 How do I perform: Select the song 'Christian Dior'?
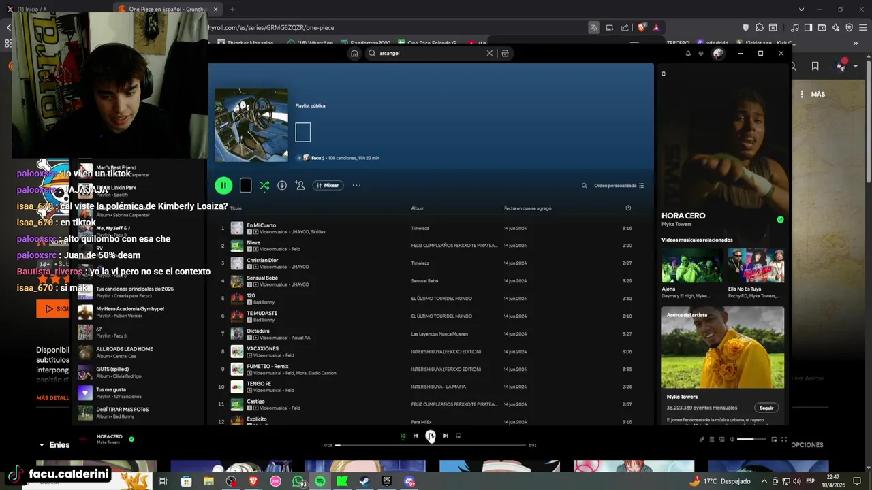click(x=262, y=260)
